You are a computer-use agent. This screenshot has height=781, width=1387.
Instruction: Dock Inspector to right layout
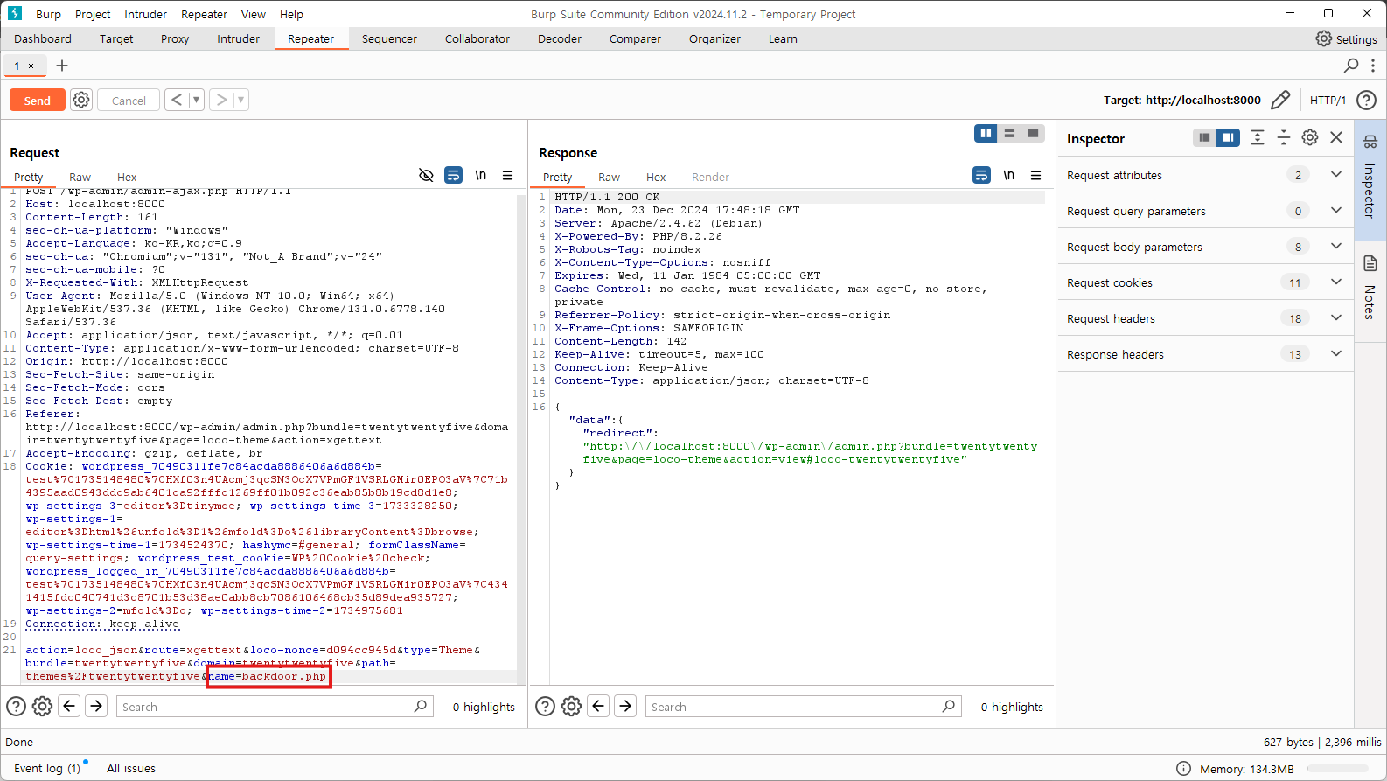click(x=1228, y=137)
